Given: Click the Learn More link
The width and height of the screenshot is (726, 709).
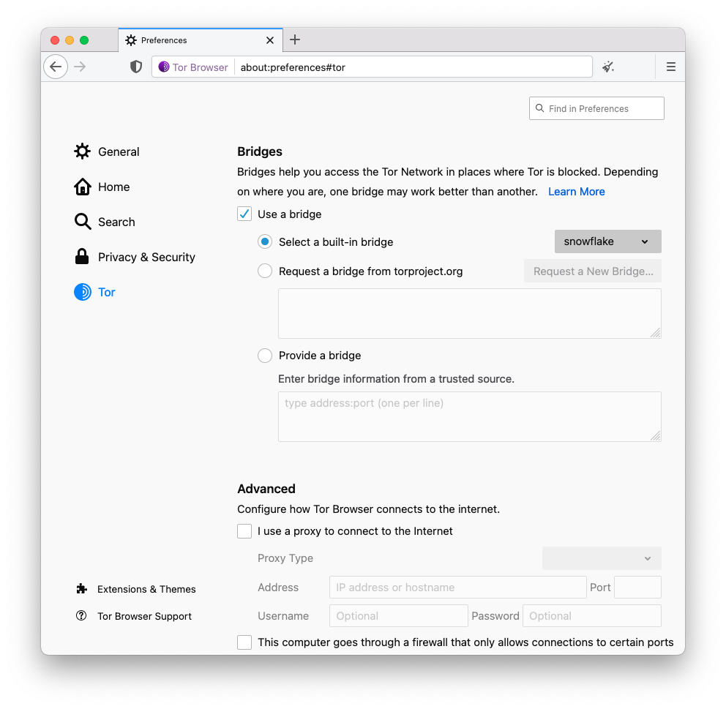Looking at the screenshot, I should pos(576,192).
